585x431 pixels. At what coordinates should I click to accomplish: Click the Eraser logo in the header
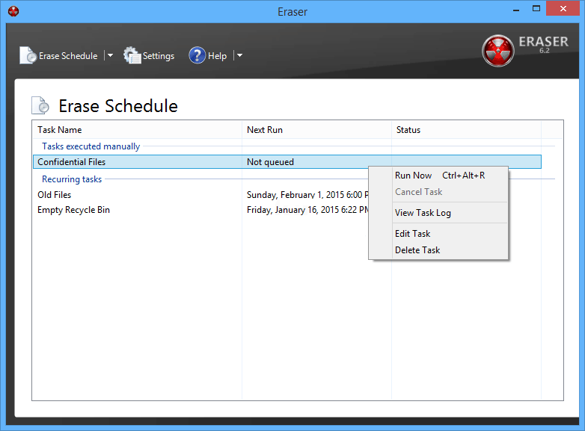point(497,50)
